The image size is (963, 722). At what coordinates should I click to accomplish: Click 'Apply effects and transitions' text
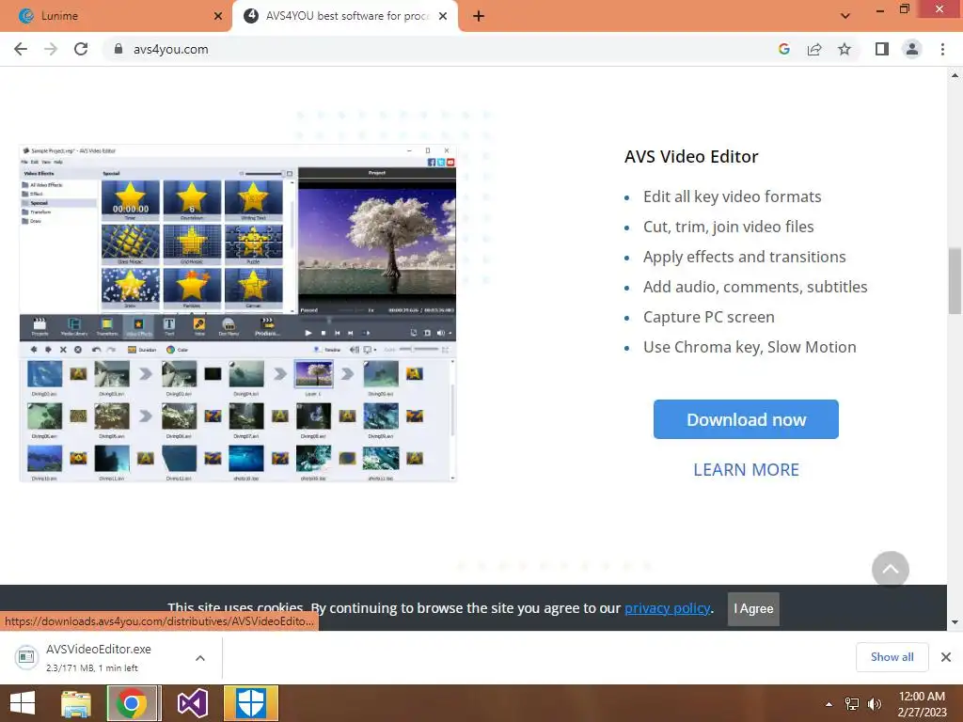coord(745,257)
